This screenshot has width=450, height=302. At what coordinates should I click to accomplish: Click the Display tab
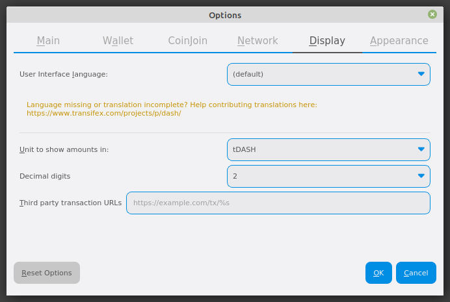point(327,41)
